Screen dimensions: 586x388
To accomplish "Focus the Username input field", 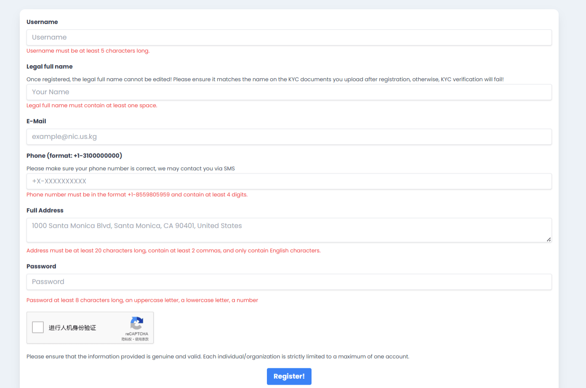I will (289, 37).
